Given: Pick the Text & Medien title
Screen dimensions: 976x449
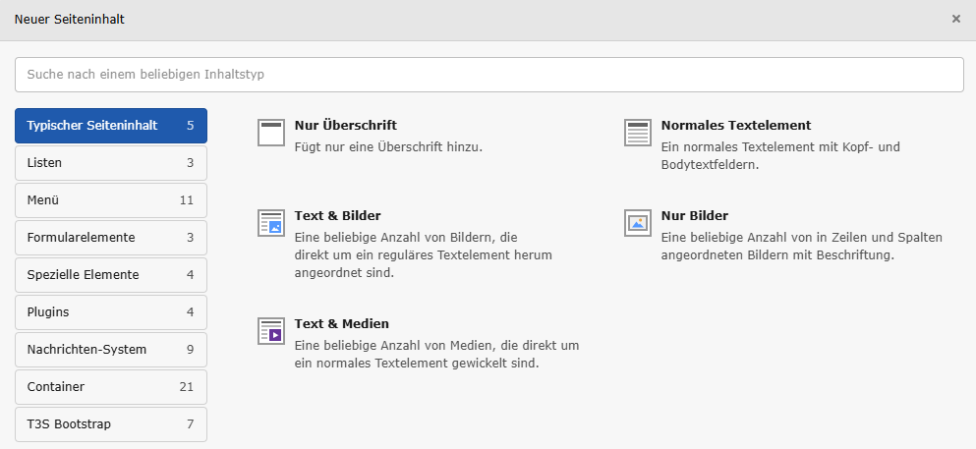Looking at the screenshot, I should (341, 324).
